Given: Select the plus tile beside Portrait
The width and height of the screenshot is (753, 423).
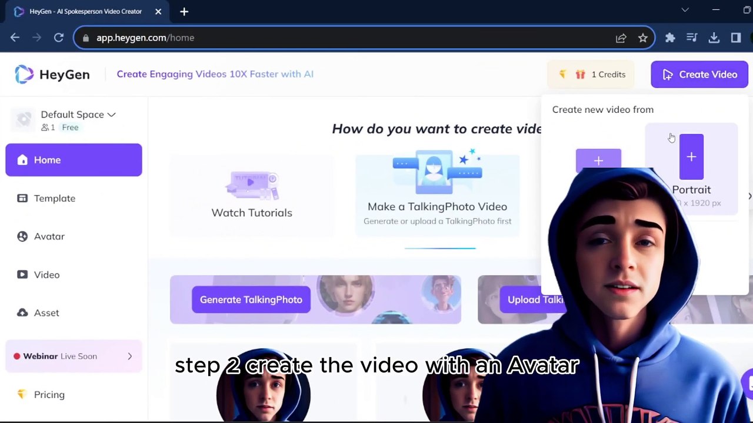Looking at the screenshot, I should point(598,160).
